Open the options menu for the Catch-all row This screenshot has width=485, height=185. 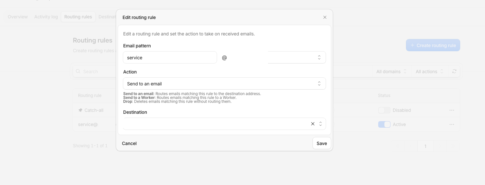(452, 110)
